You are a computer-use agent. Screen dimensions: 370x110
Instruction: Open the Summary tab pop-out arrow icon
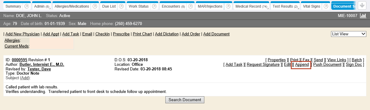(x=26, y=6)
